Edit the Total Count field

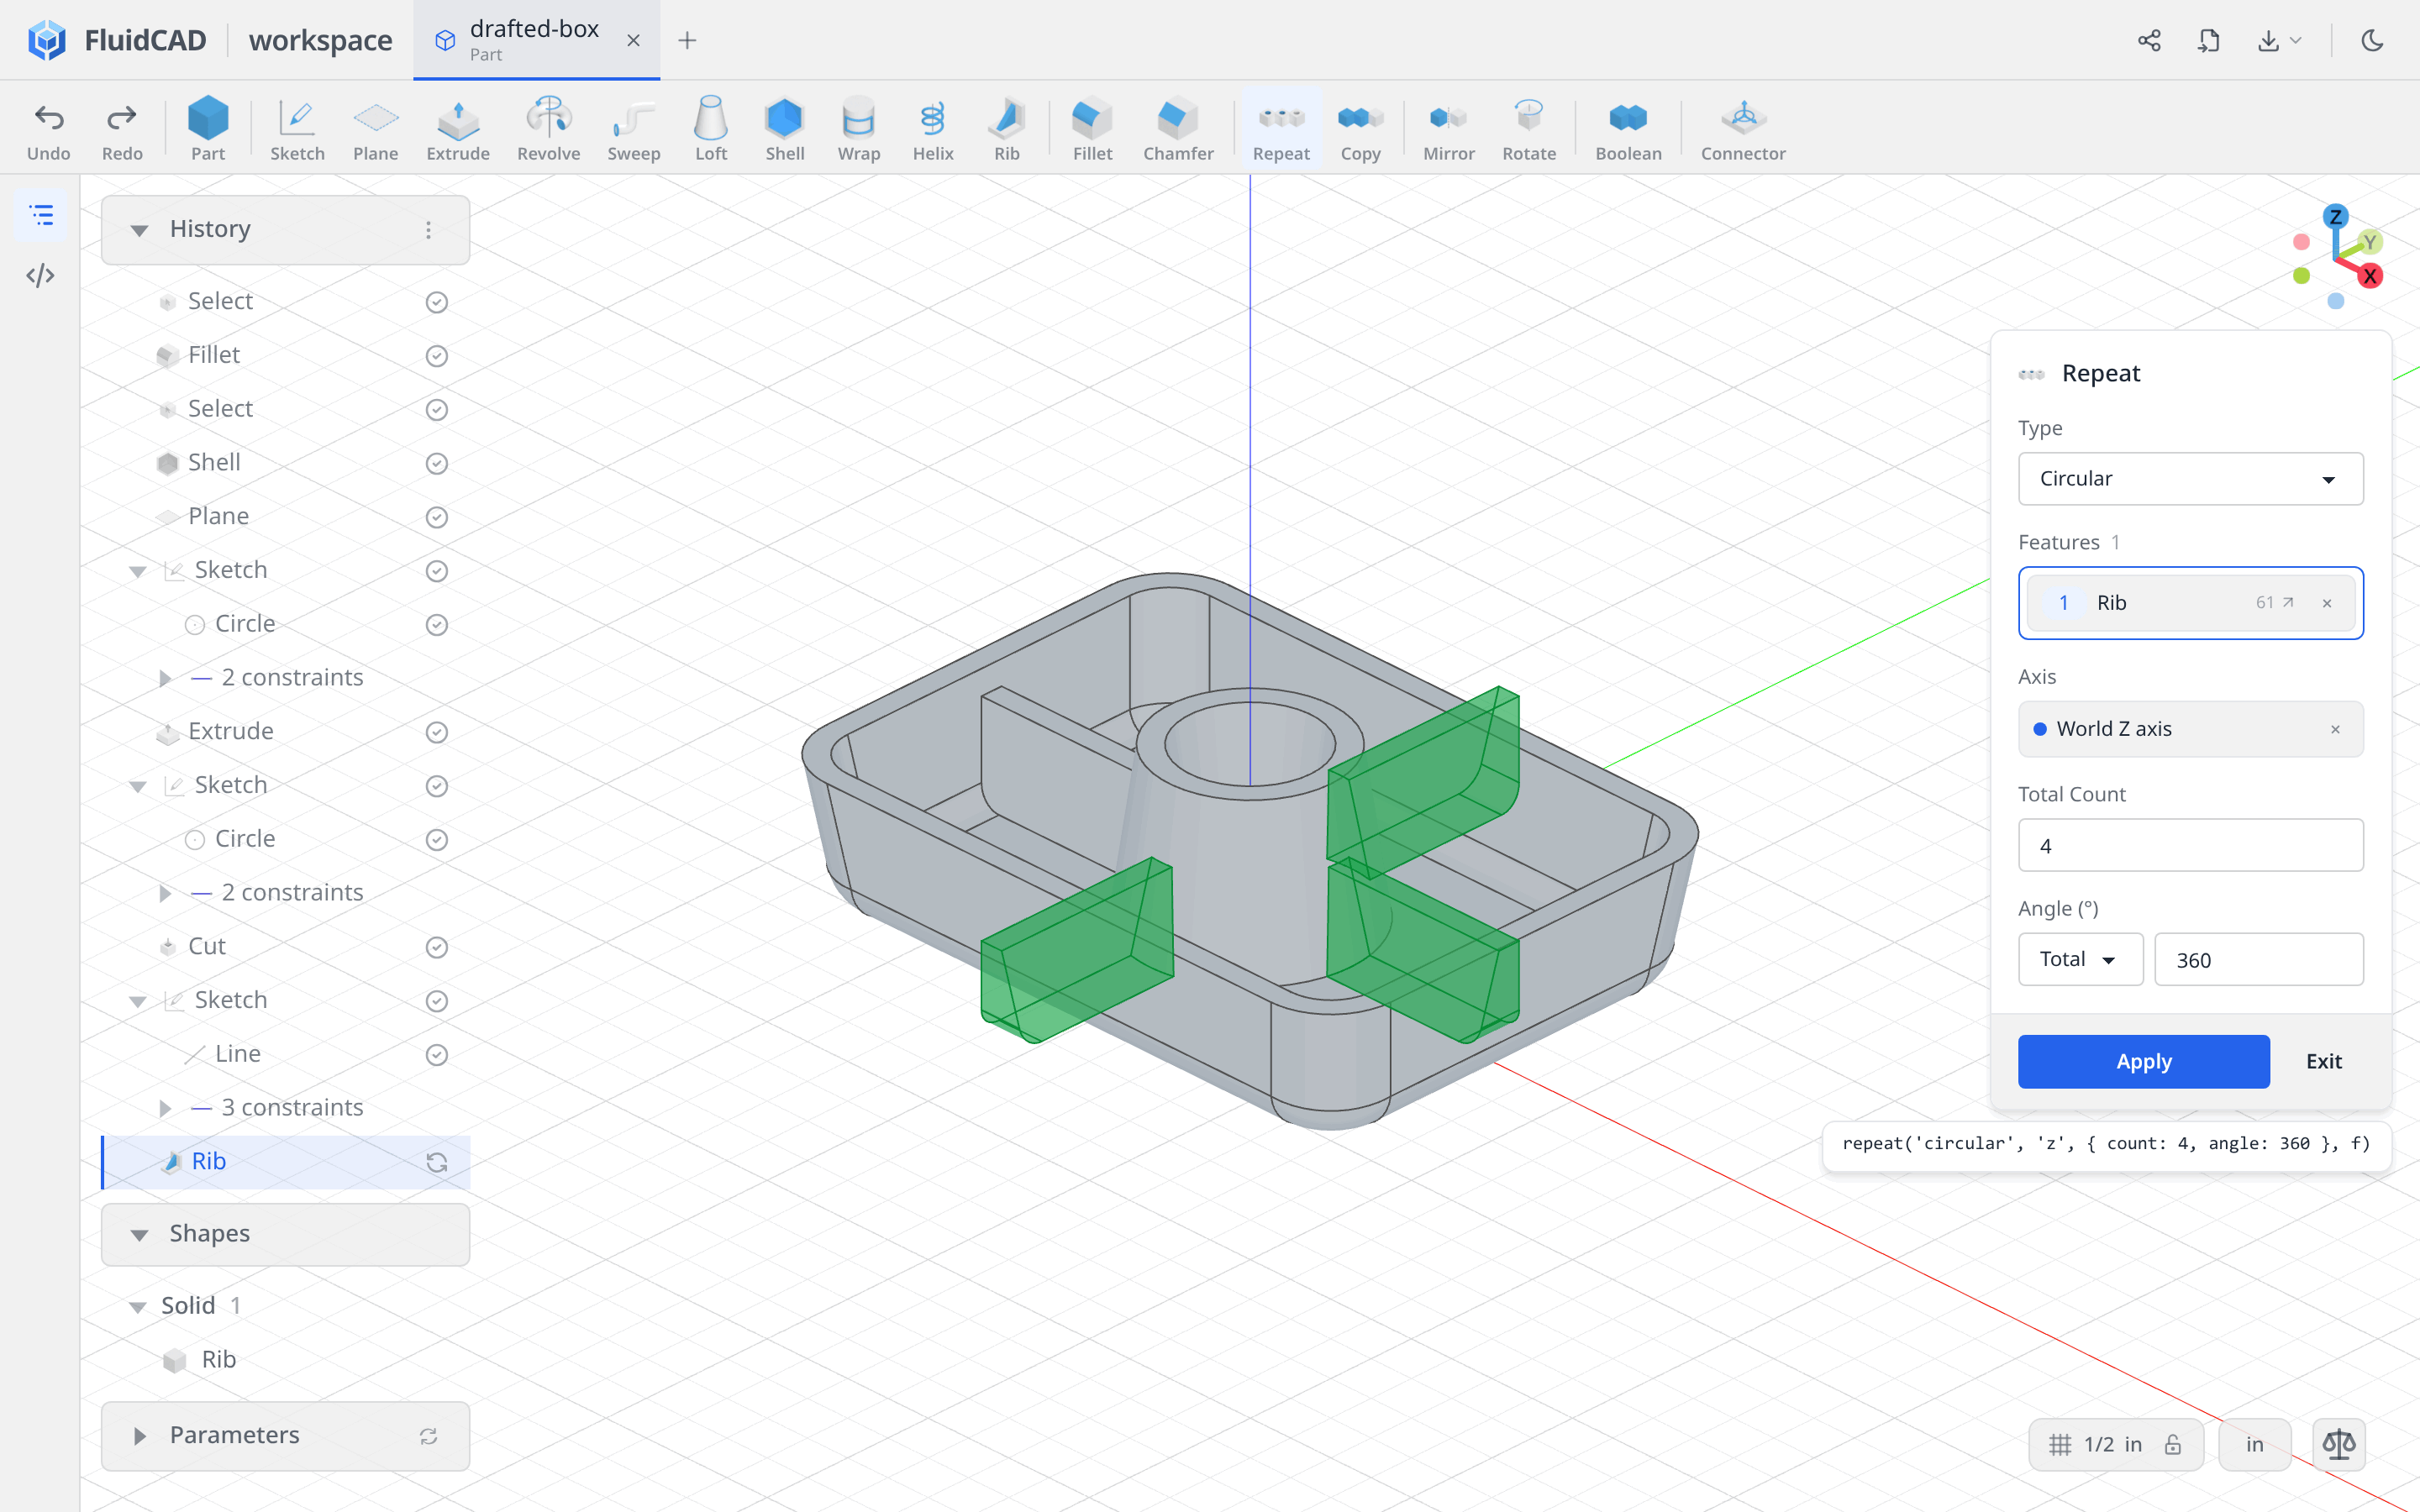point(2190,845)
